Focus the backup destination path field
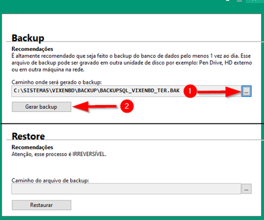The image size is (264, 220). pos(126,91)
